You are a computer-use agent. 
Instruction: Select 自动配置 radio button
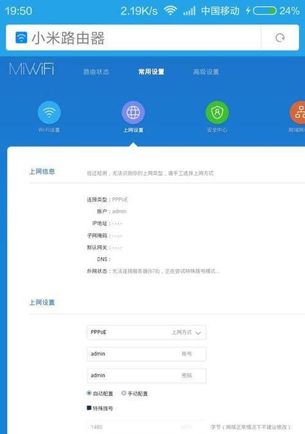pos(89,393)
